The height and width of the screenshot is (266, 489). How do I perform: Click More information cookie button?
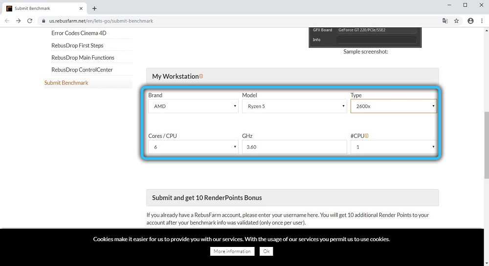(232, 251)
